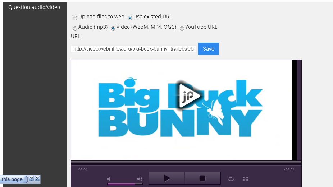Select the Upload files to web option
Viewport: 333px width, 187px height.
[x=75, y=18]
